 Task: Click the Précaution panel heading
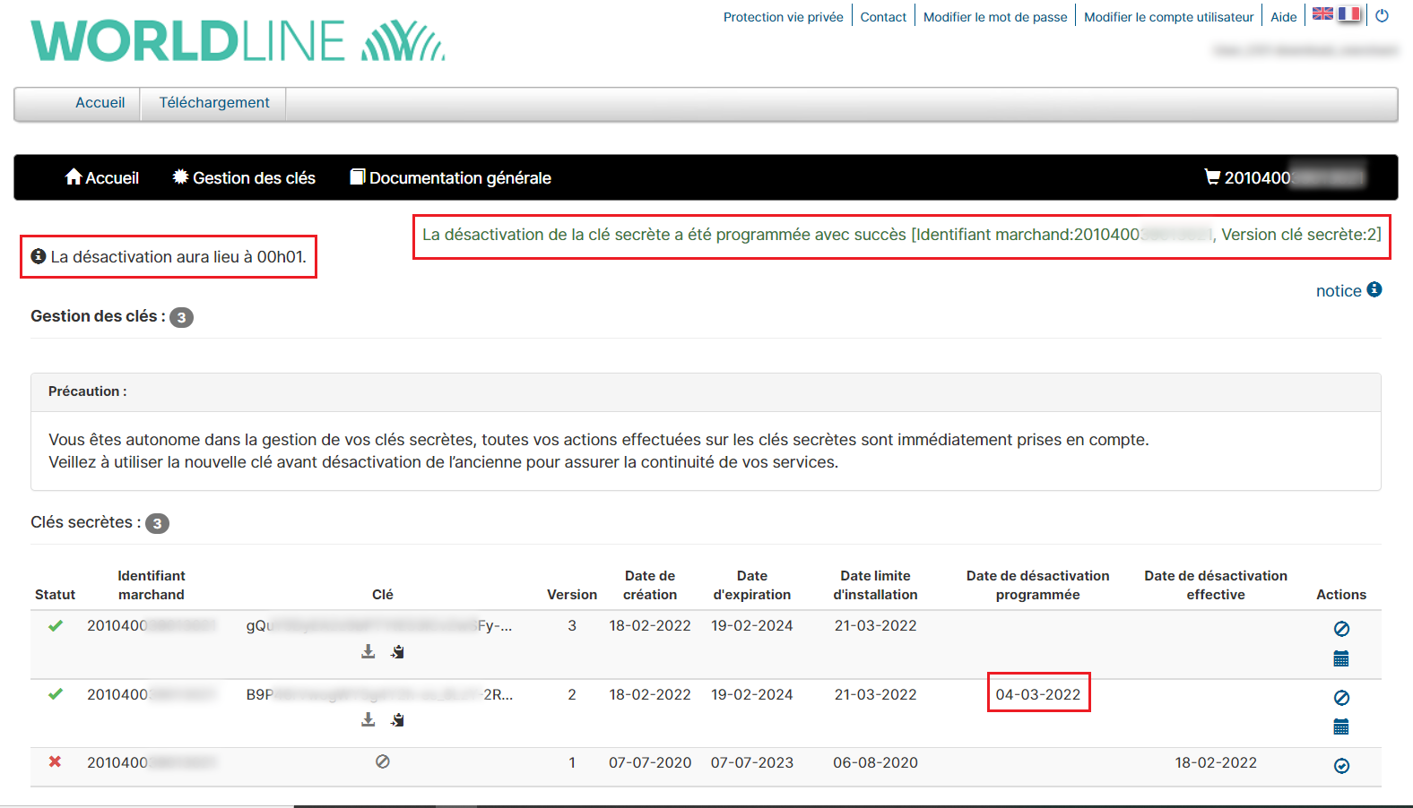click(87, 391)
